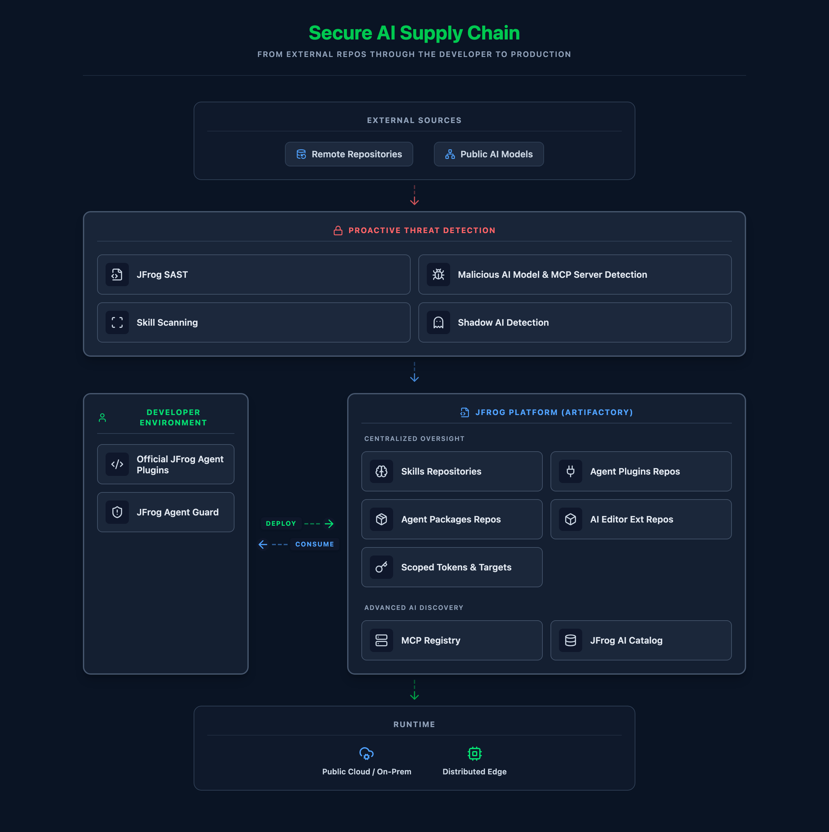Click the EXTERNAL SOURCES heading

click(414, 120)
